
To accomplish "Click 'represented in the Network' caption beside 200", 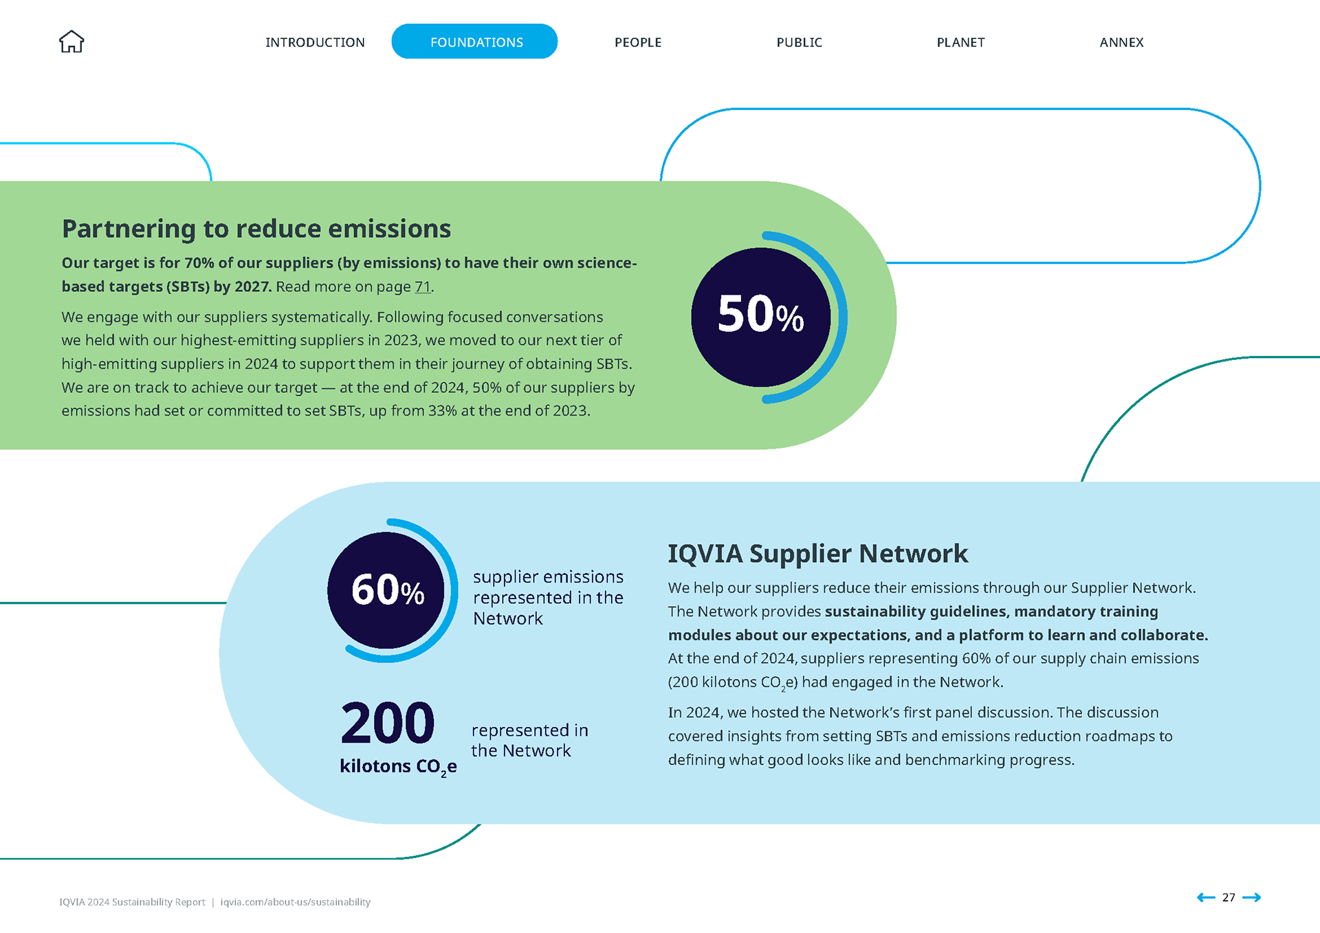I will [529, 741].
